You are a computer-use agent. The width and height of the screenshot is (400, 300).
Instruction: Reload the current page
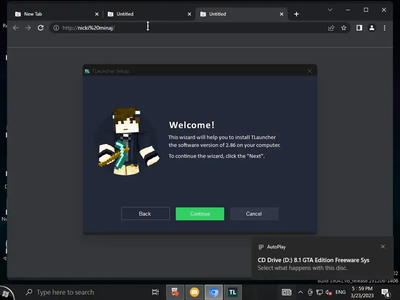tap(41, 28)
